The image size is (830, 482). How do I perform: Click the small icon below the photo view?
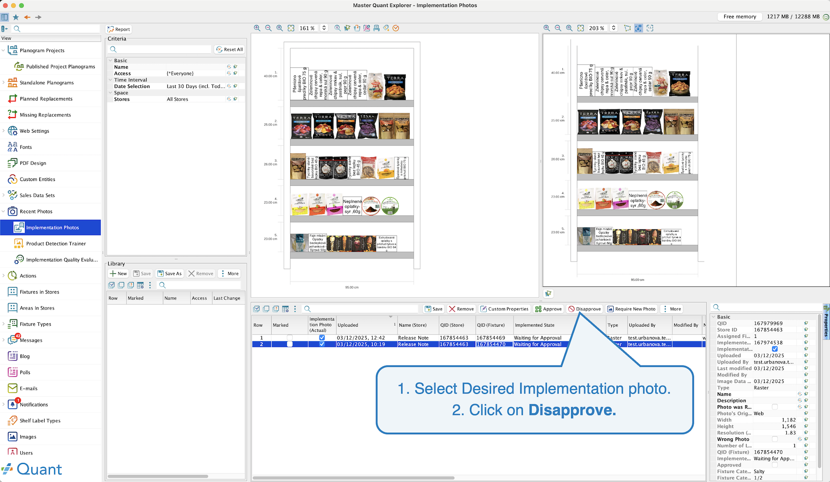coord(548,294)
